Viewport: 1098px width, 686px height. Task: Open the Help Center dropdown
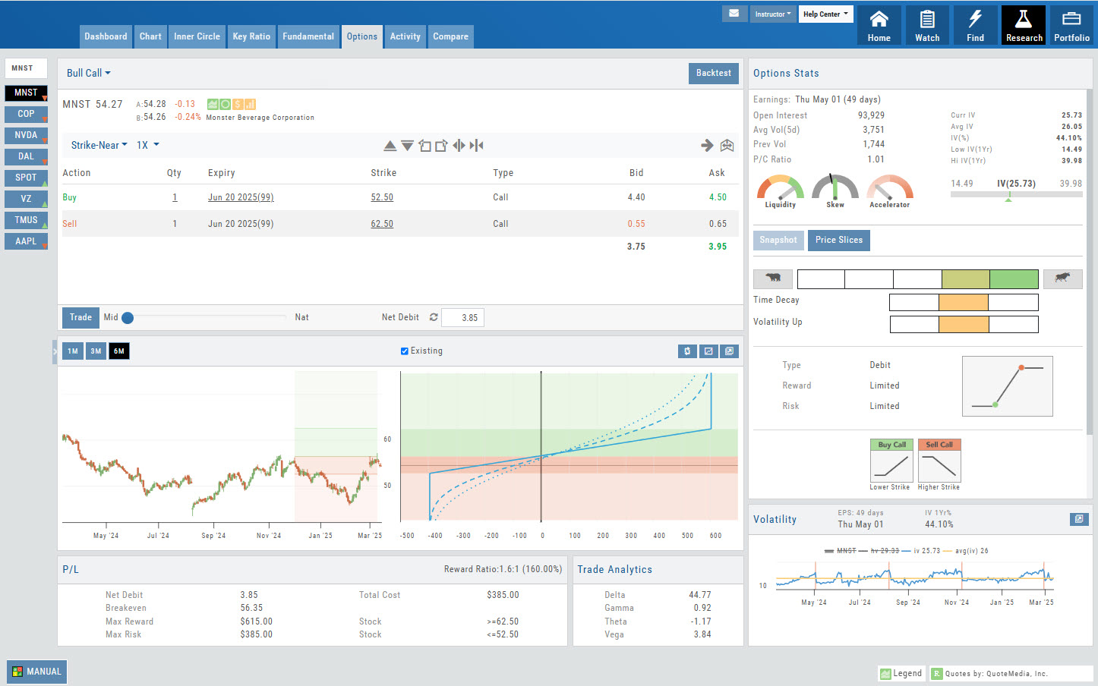(825, 14)
